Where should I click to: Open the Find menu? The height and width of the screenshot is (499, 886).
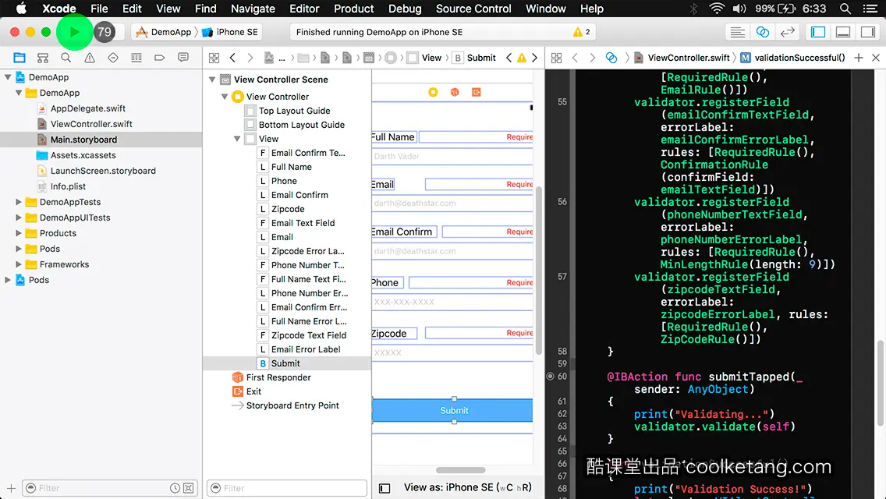pos(206,9)
